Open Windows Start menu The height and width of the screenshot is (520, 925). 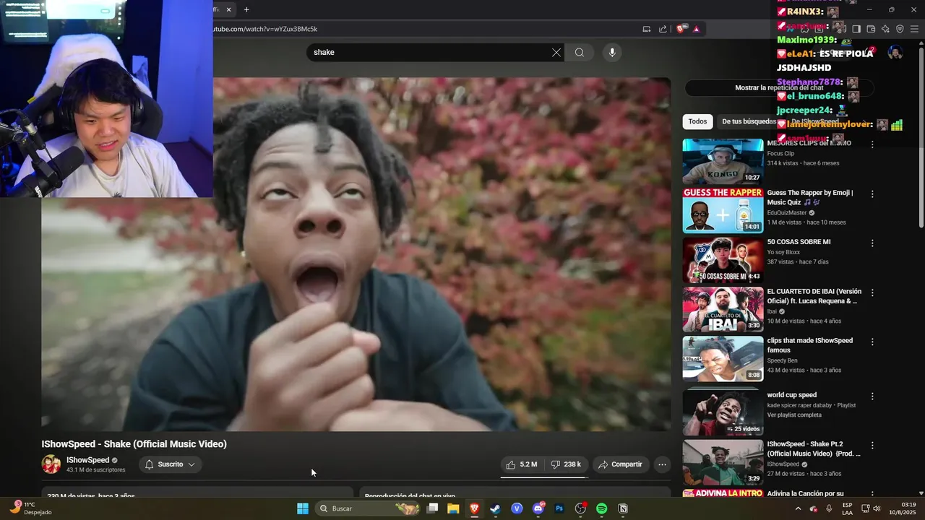(303, 508)
